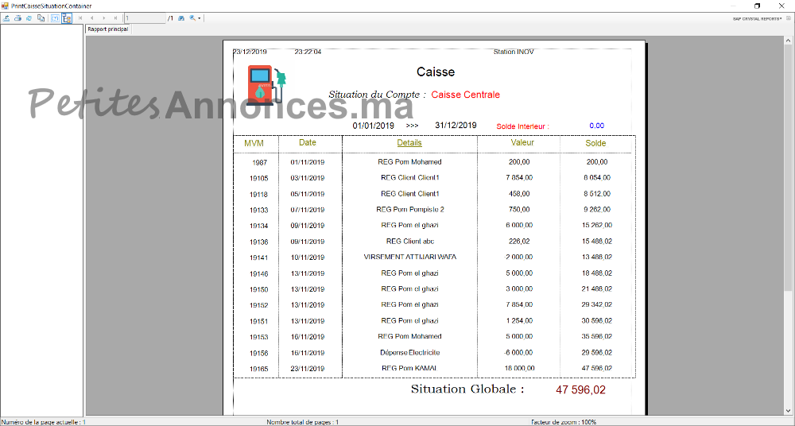Click VIRSEMENT ATTIJARI WAFA details
795x426 pixels.
[x=410, y=258]
